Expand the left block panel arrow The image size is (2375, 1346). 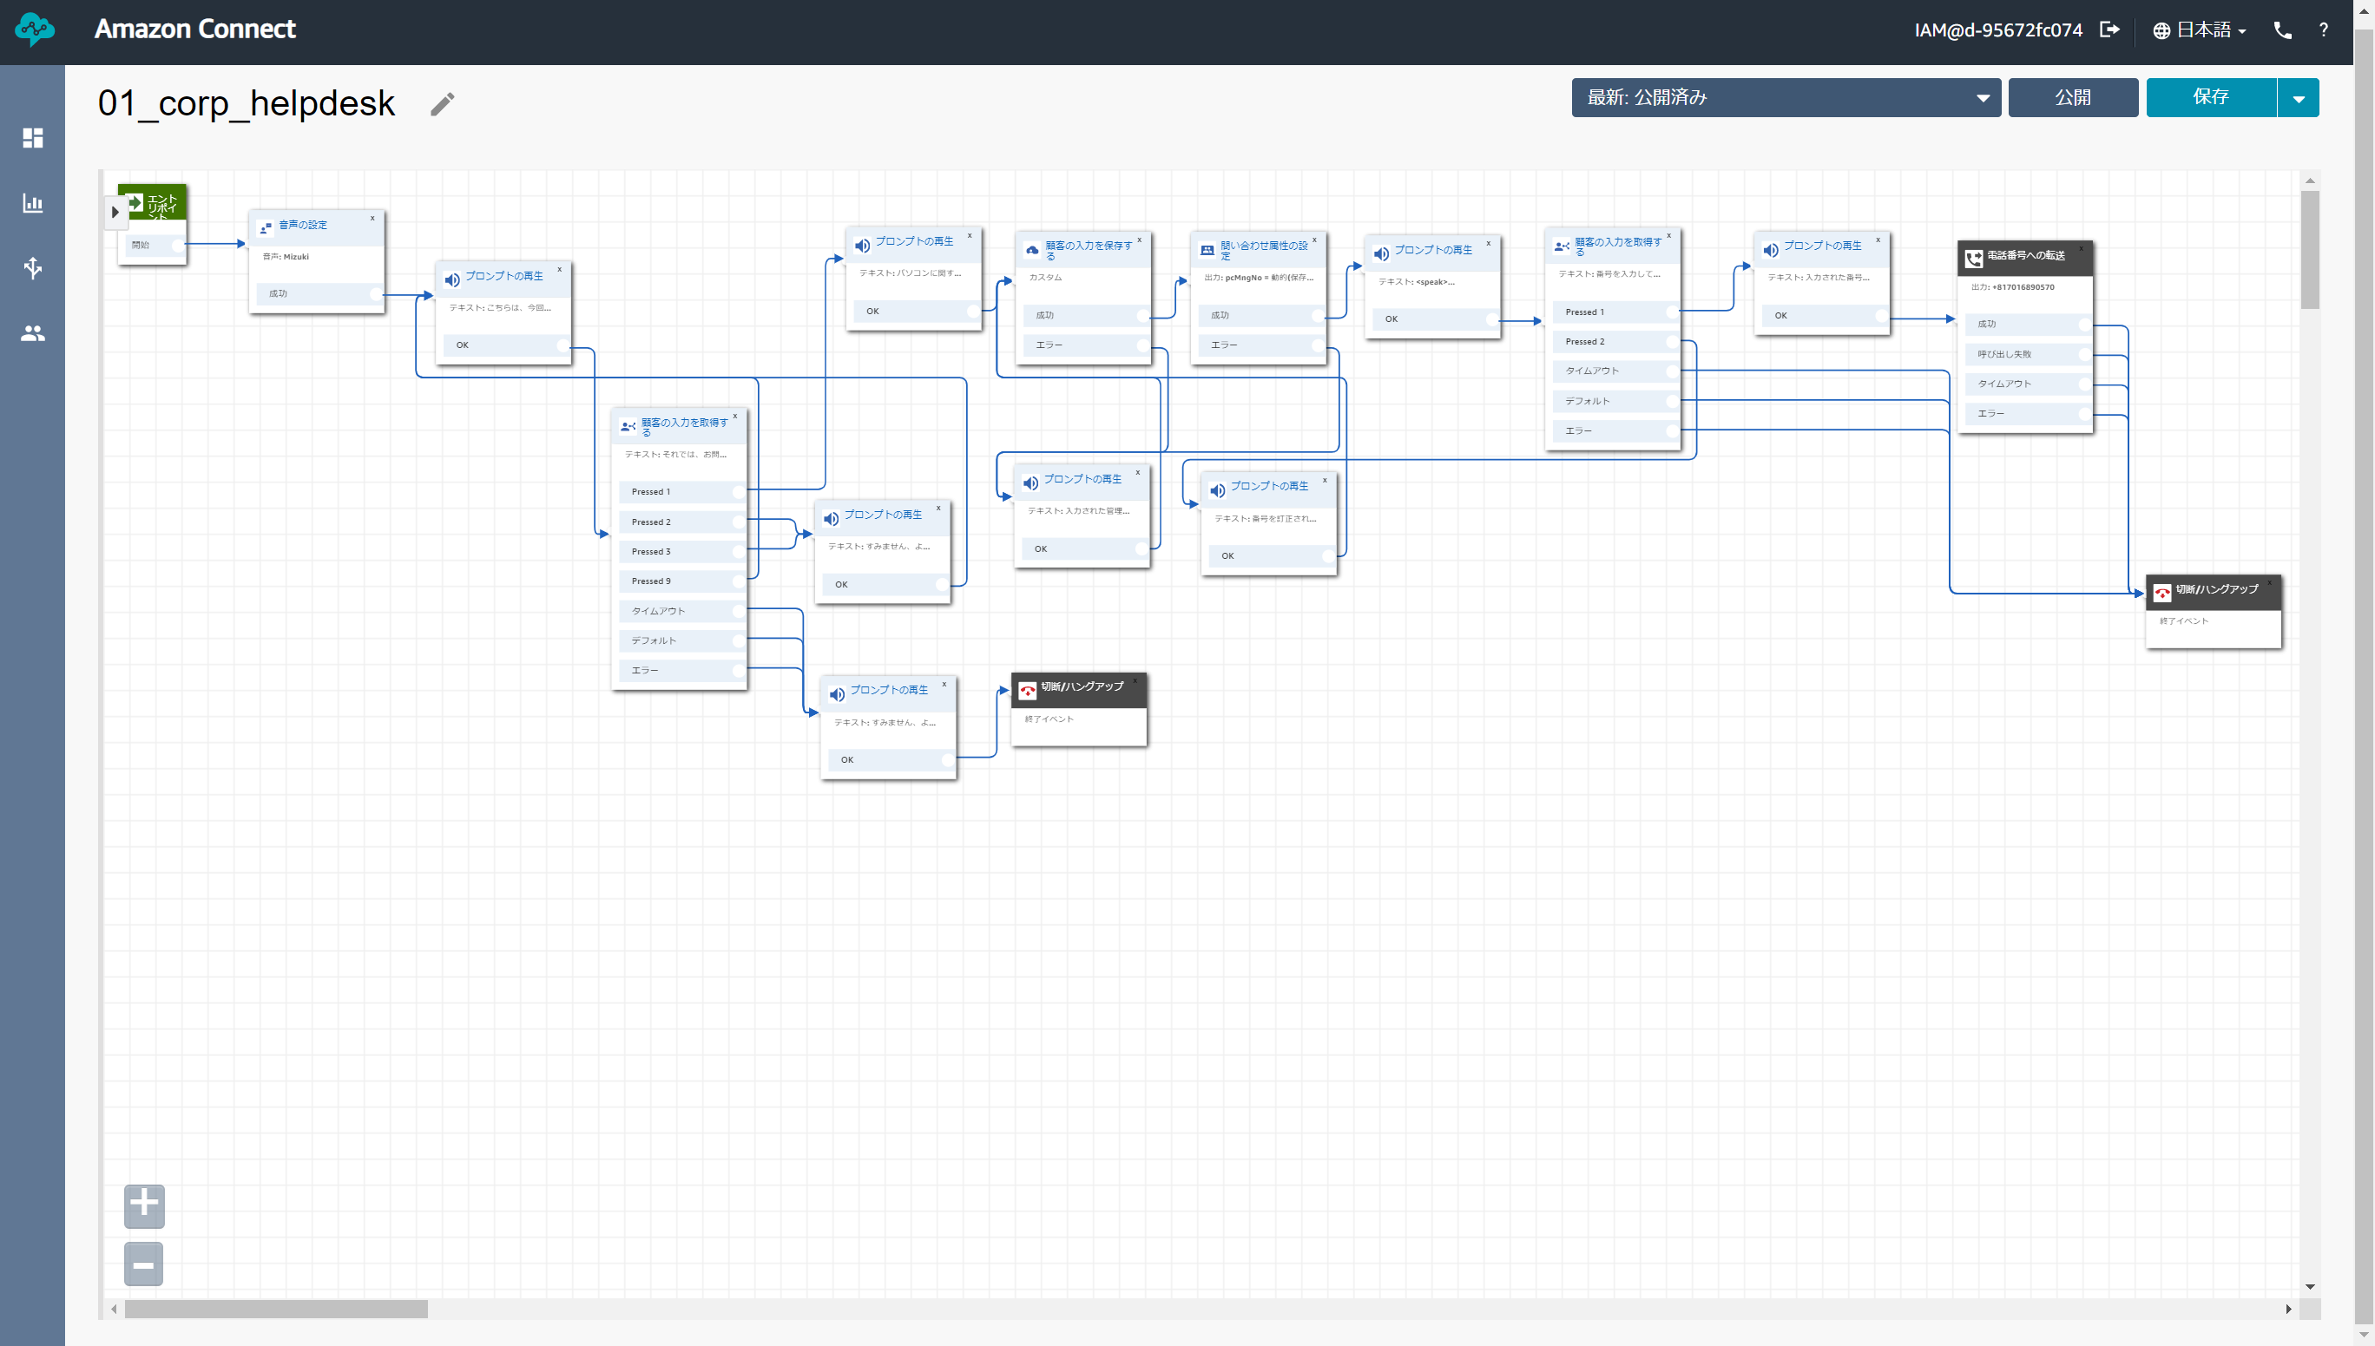[115, 212]
